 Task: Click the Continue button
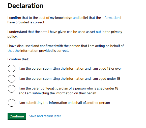(x=17, y=116)
